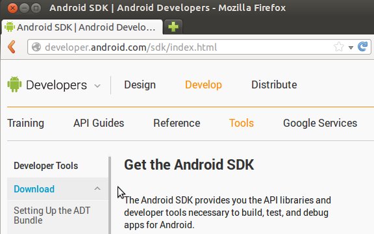Open the URL history dropdown arrow
This screenshot has width=374, height=234.
(351, 47)
